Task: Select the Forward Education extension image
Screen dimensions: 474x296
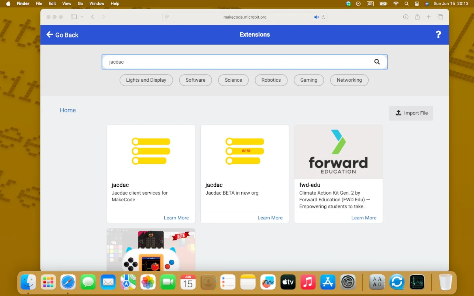Action: click(339, 152)
